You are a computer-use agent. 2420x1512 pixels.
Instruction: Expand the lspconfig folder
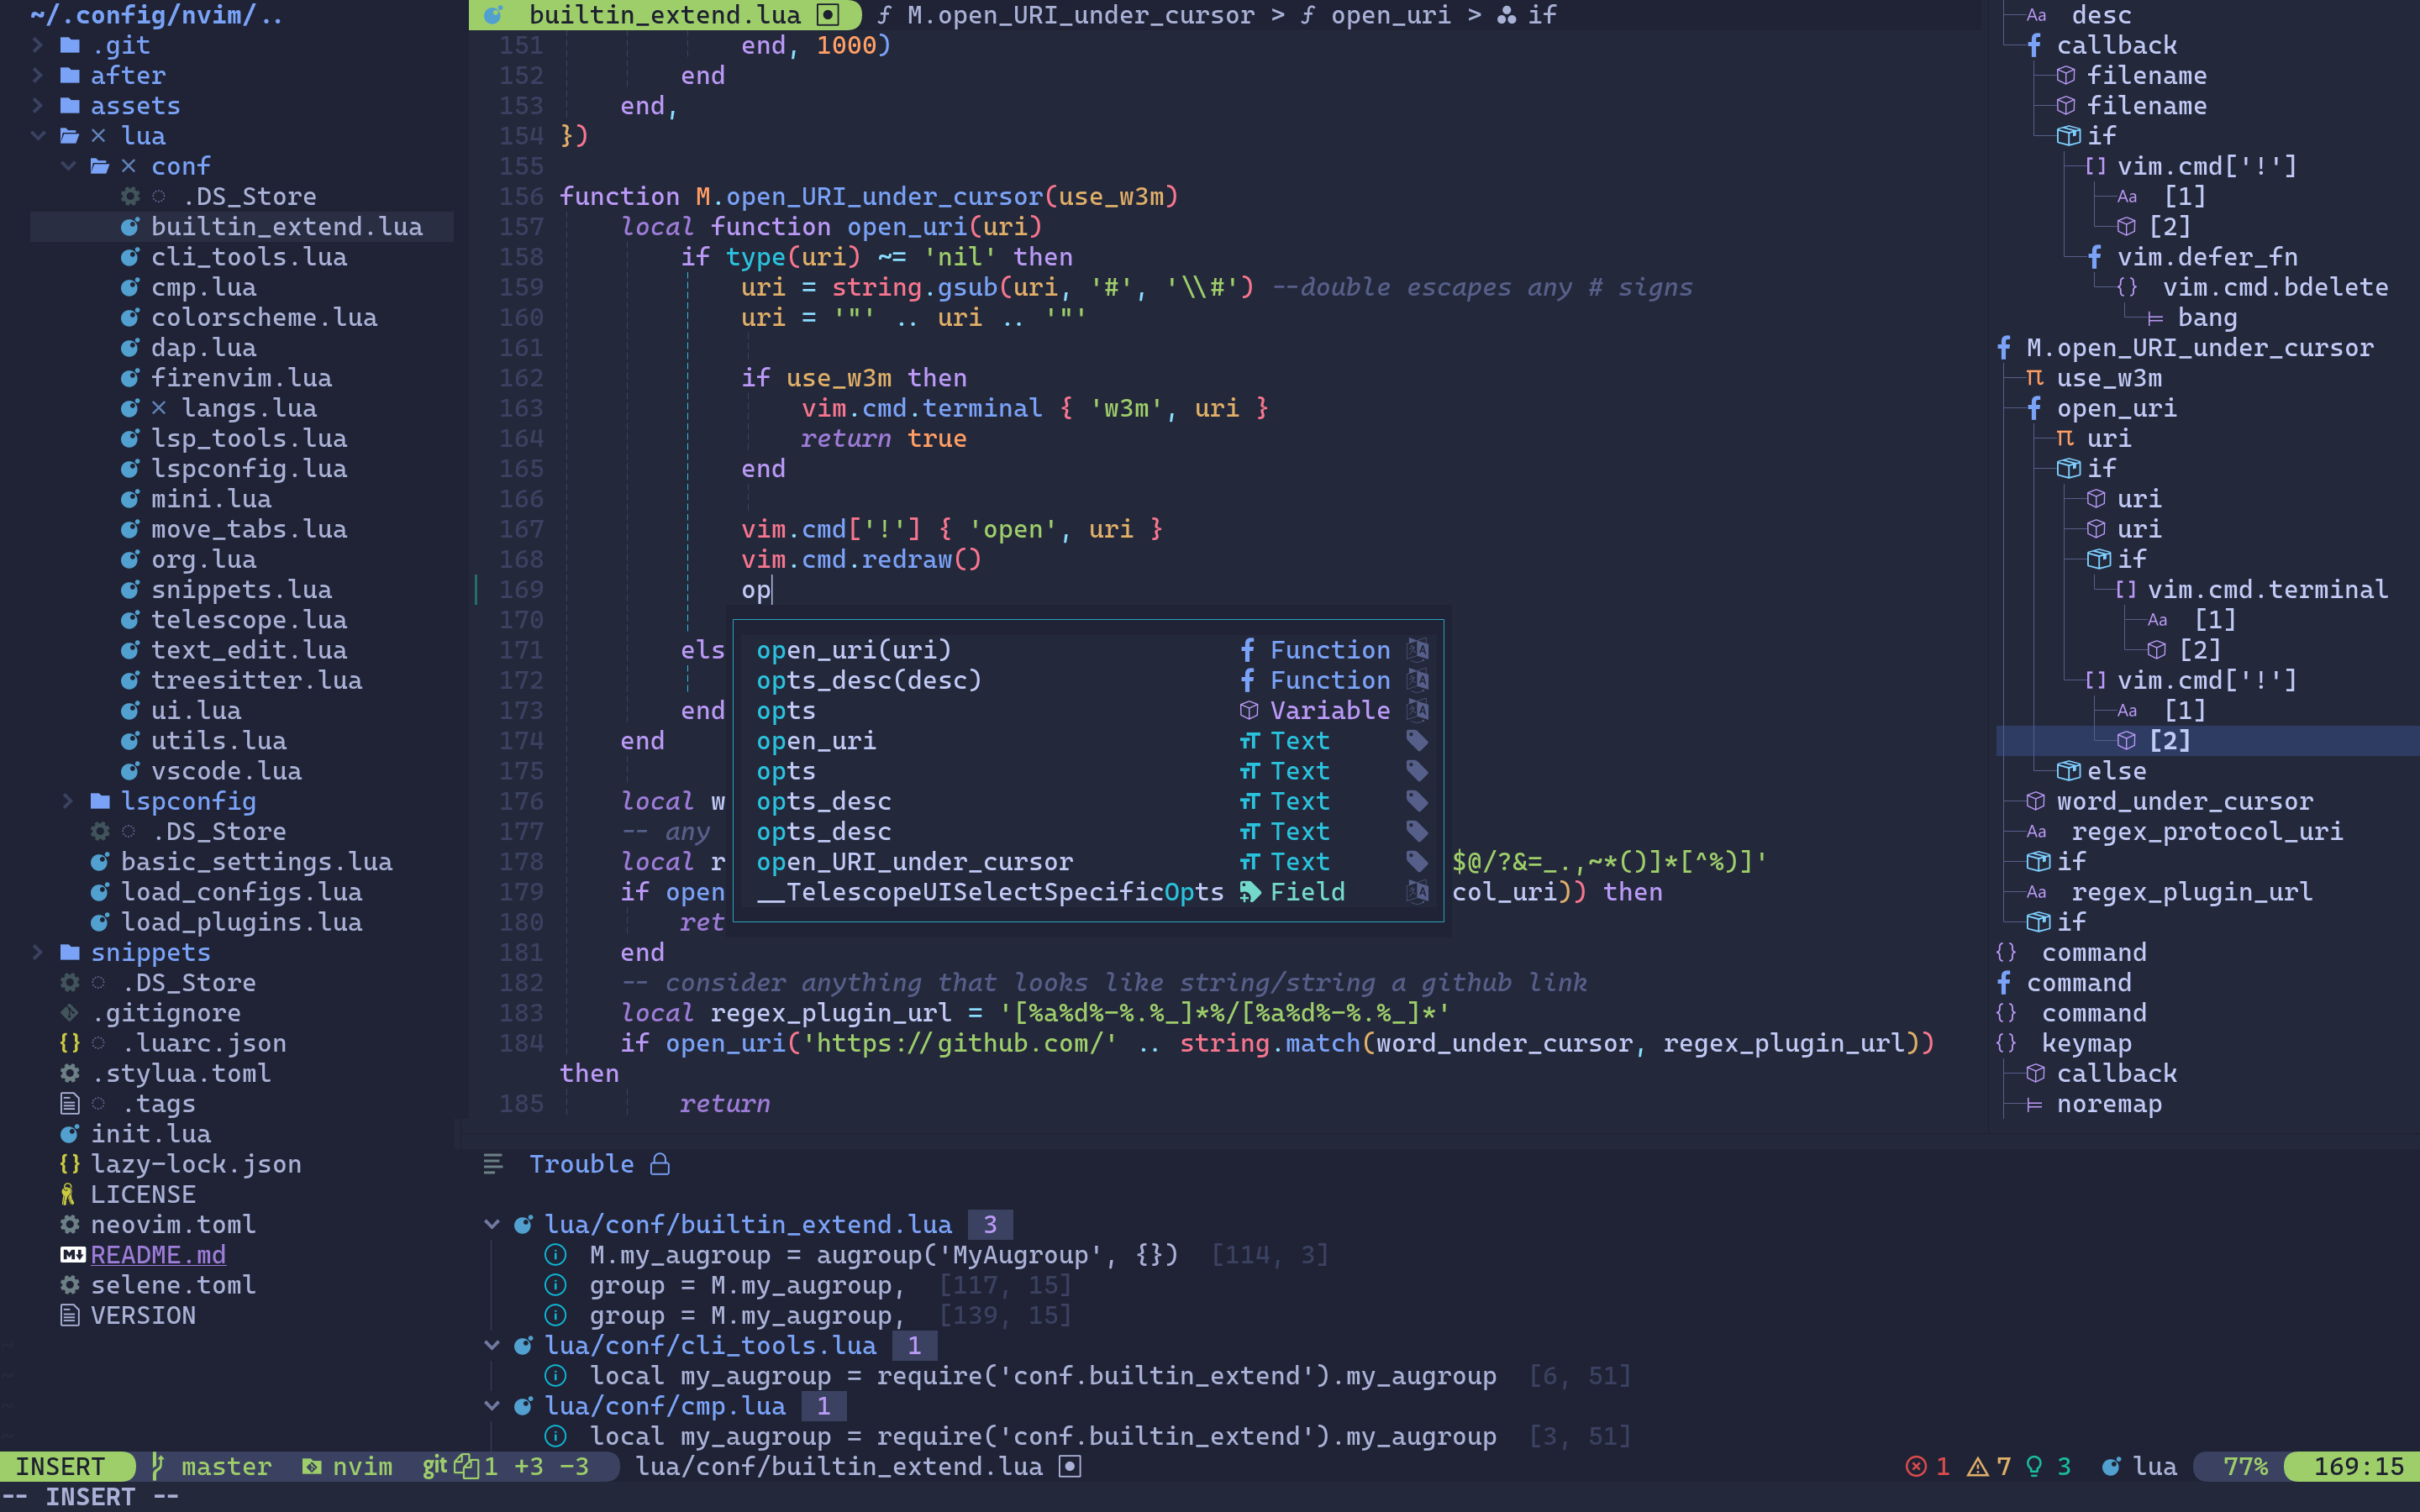click(68, 801)
